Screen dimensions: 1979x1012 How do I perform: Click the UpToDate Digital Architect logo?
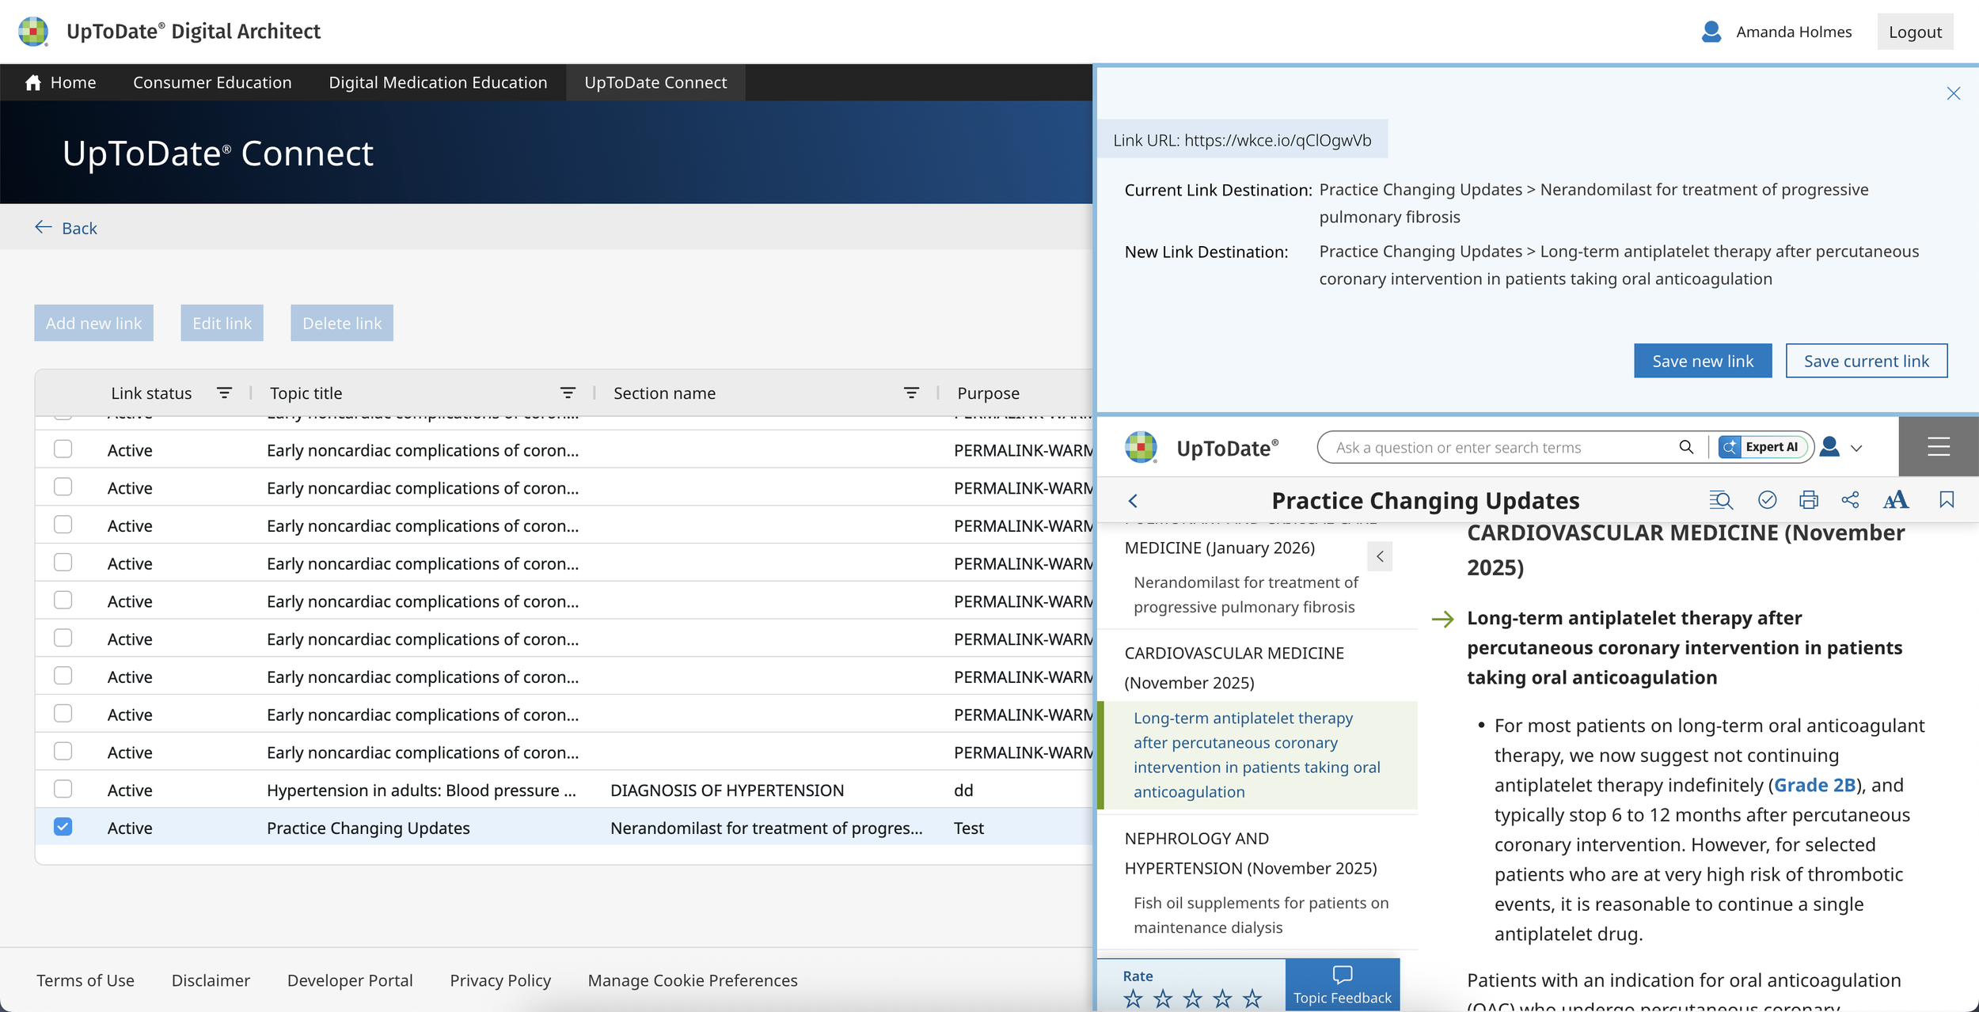point(33,32)
